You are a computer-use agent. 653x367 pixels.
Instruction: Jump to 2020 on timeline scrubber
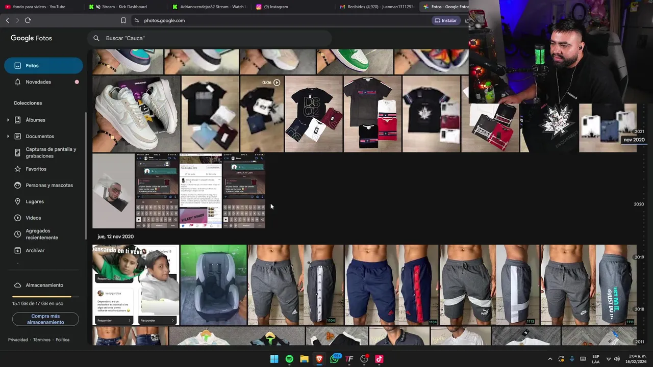tap(639, 204)
